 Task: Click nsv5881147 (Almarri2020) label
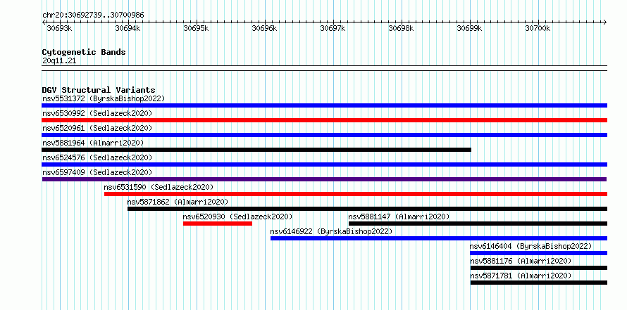[399, 217]
